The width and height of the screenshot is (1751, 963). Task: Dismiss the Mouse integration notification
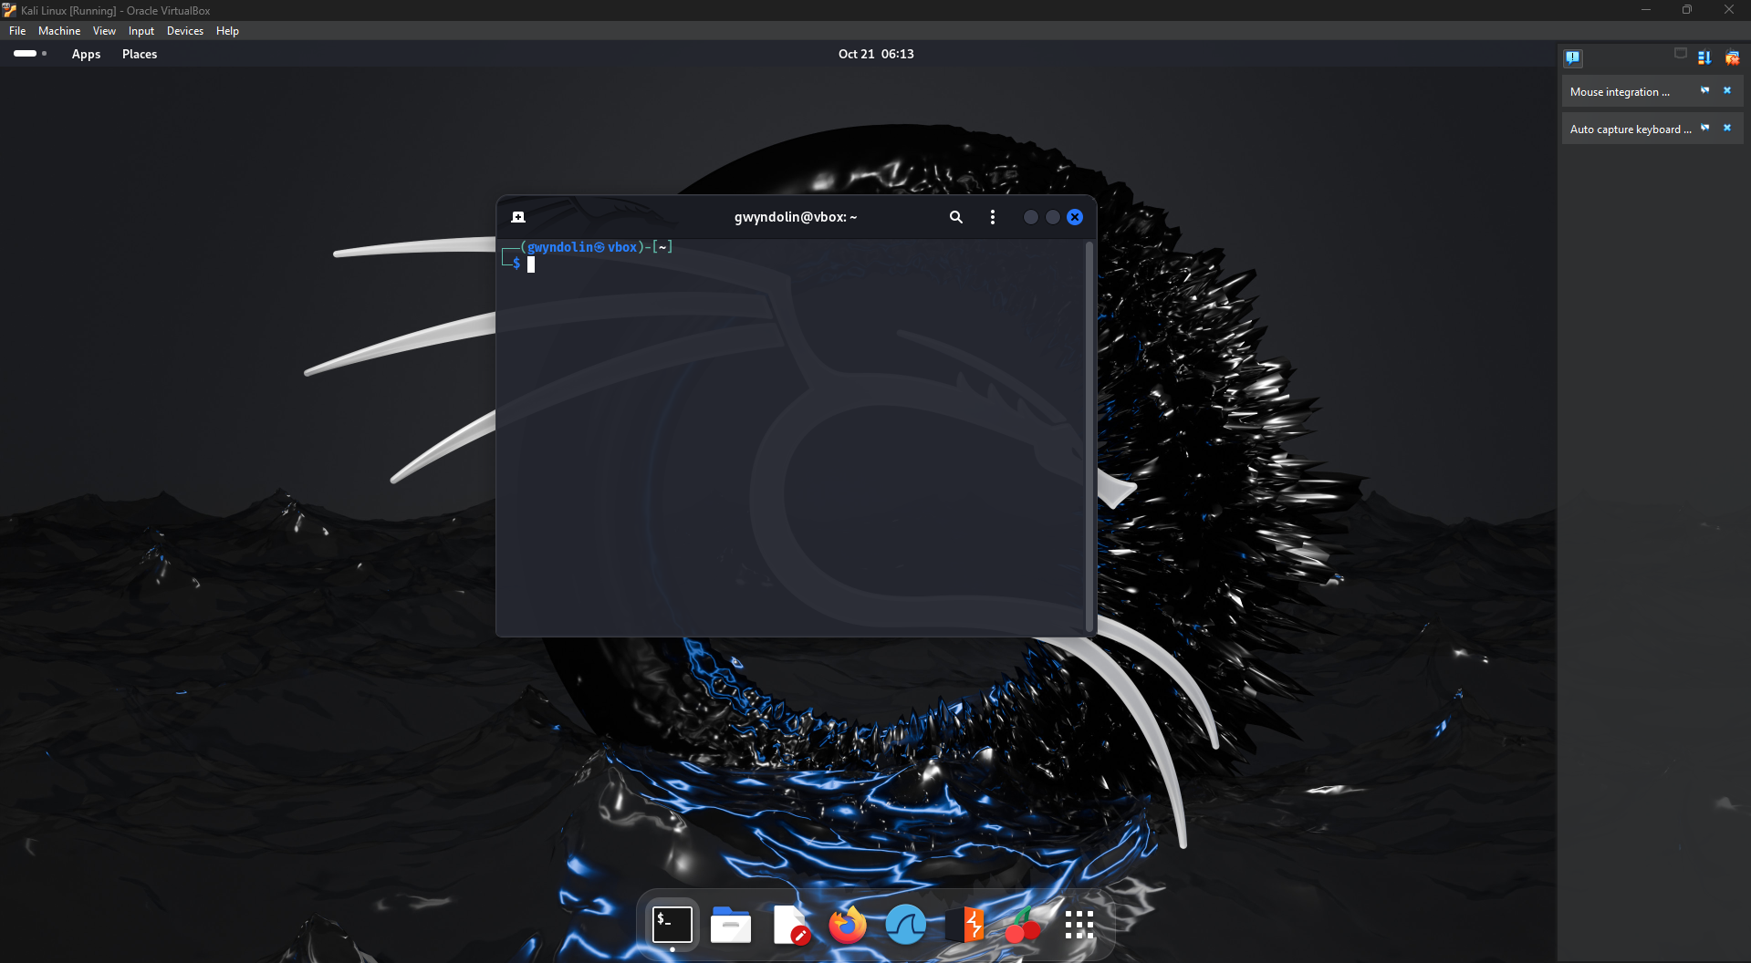coord(1727,90)
